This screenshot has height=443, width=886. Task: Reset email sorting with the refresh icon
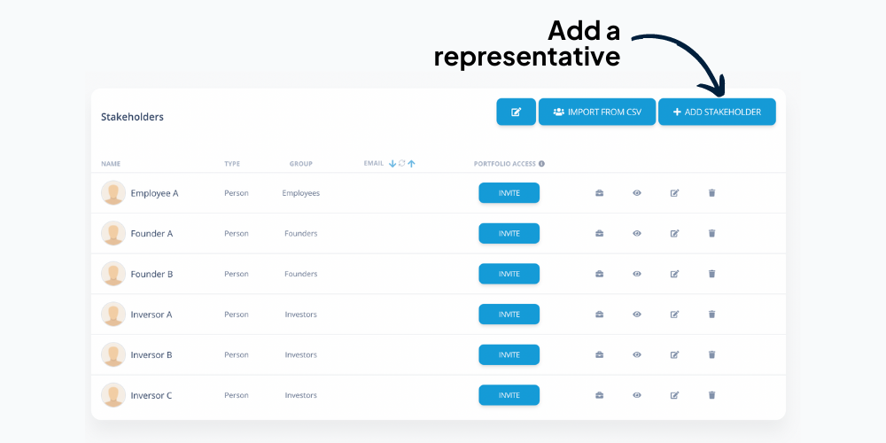(x=401, y=163)
